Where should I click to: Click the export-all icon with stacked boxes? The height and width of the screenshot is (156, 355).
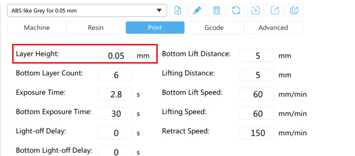(294, 11)
